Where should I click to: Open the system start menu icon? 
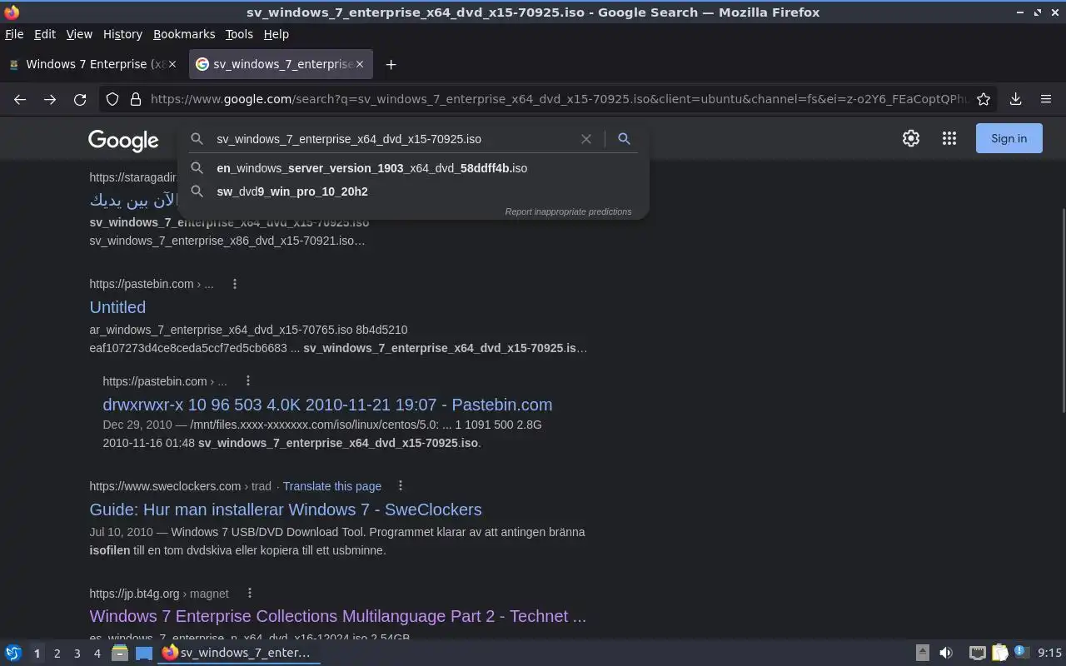point(13,653)
